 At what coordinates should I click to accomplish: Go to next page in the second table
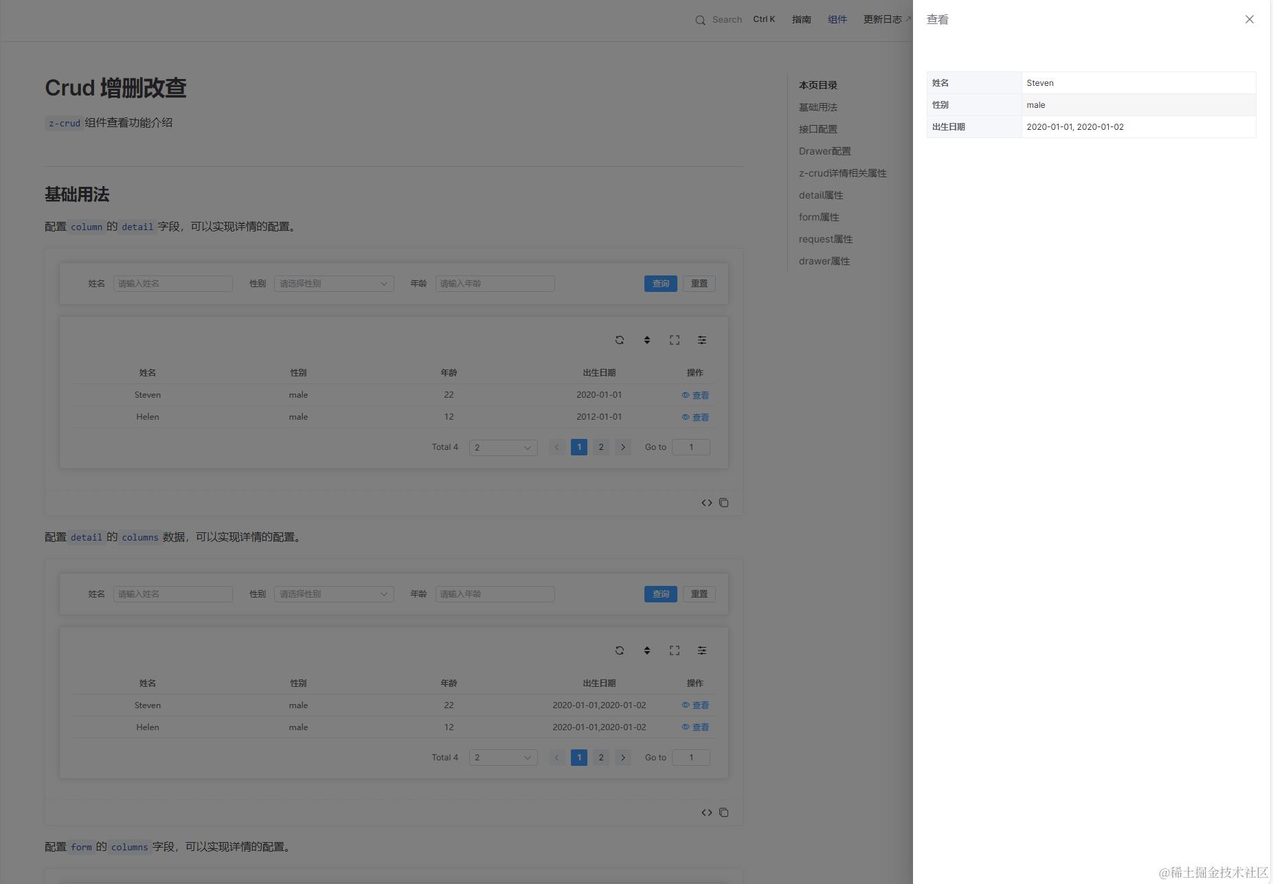[x=623, y=758]
